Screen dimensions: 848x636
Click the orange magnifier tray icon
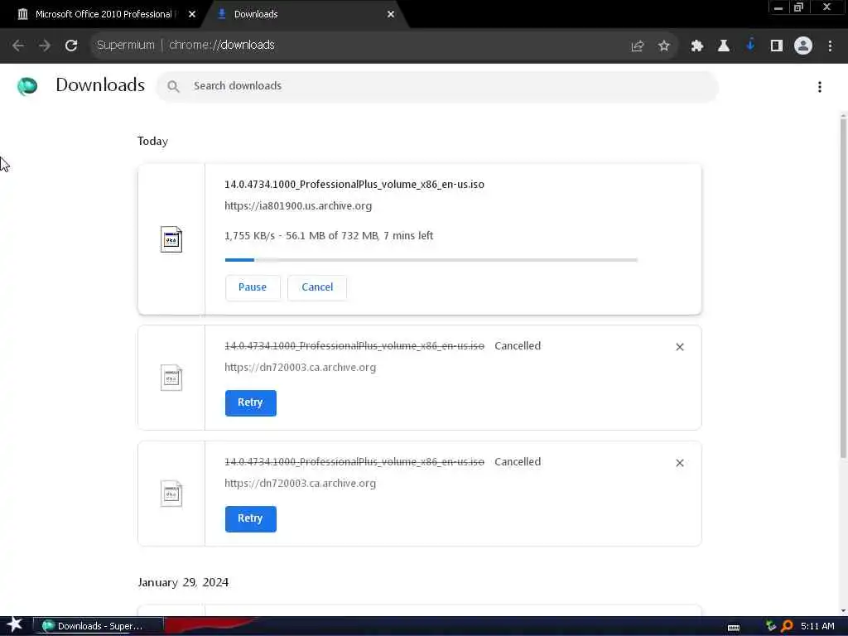[x=787, y=626]
